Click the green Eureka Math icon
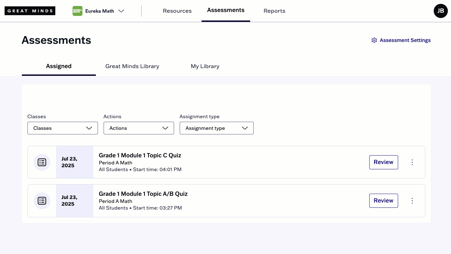The height and width of the screenshot is (254, 451). coord(78,11)
